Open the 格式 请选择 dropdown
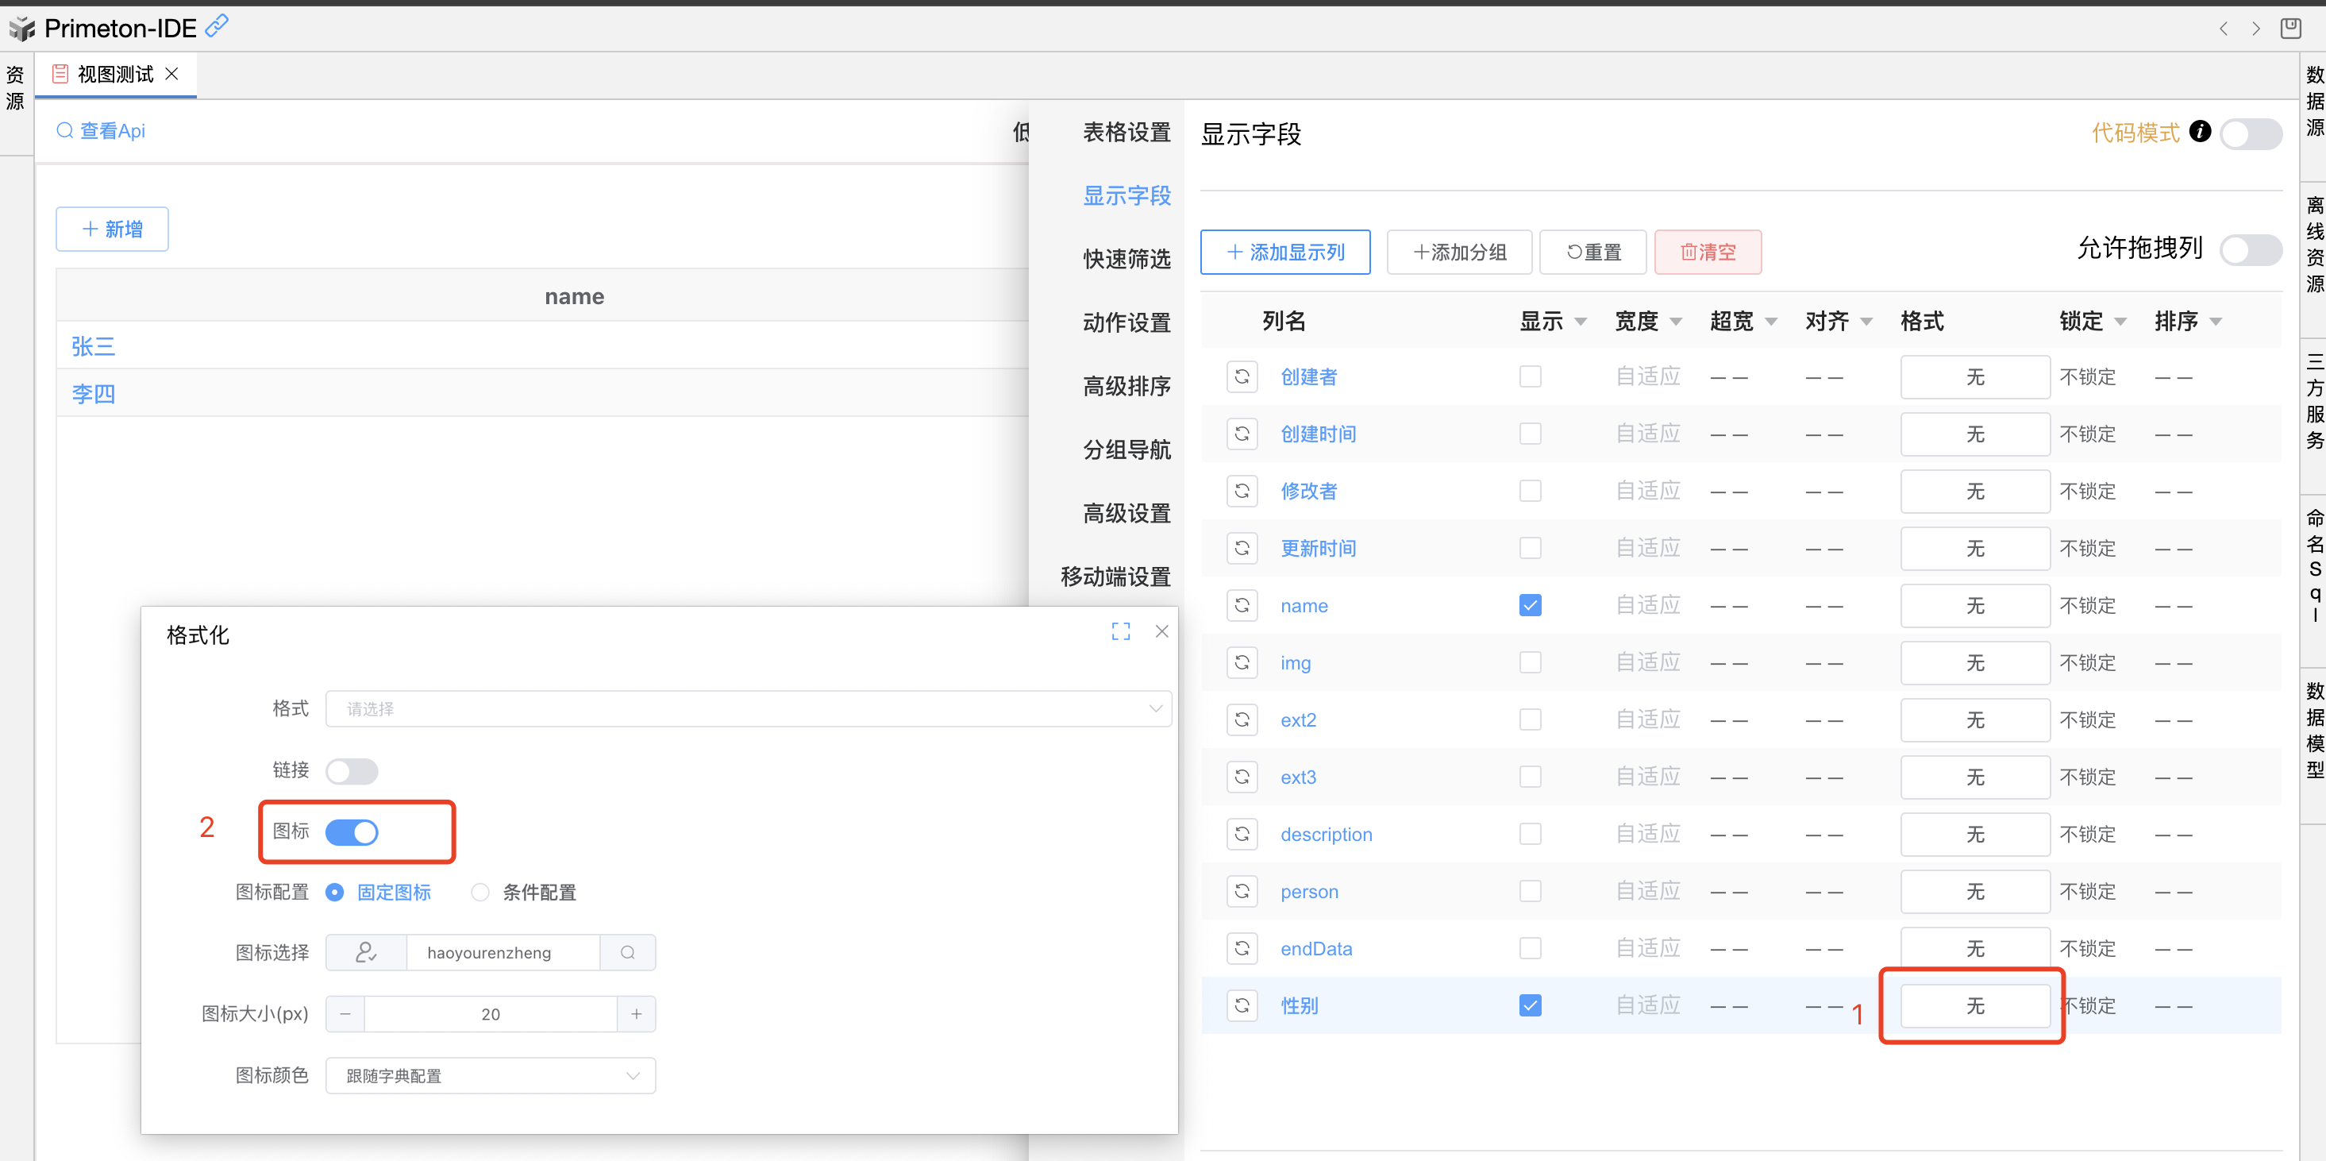 tap(748, 708)
